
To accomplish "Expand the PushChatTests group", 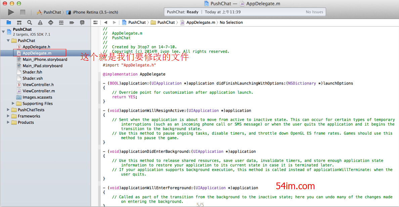I will (8, 110).
